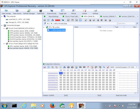Image resolution: width=140 pixels, height=109 pixels.
Task: Click the back arrow in hex viewer toolbar
Action: (68, 67)
